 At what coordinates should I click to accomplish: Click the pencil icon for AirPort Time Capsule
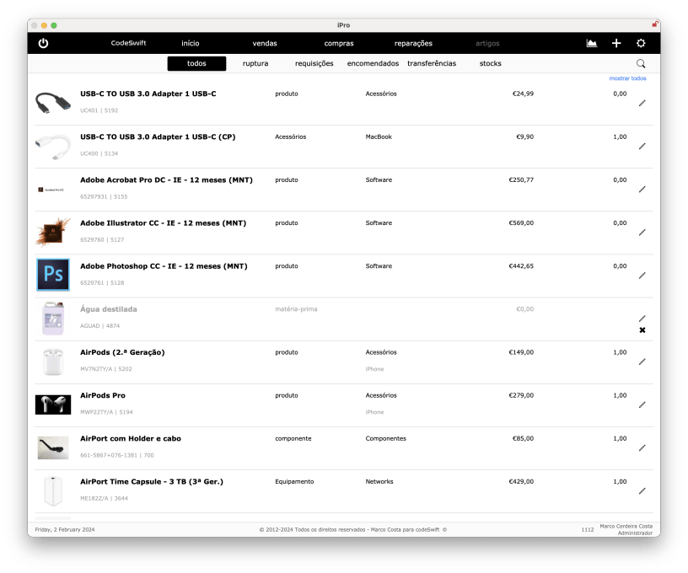pyautogui.click(x=642, y=490)
